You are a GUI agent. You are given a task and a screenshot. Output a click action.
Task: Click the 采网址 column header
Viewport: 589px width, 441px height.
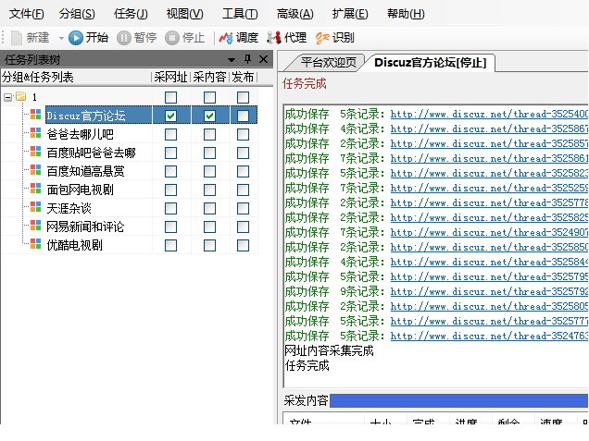pyautogui.click(x=171, y=78)
